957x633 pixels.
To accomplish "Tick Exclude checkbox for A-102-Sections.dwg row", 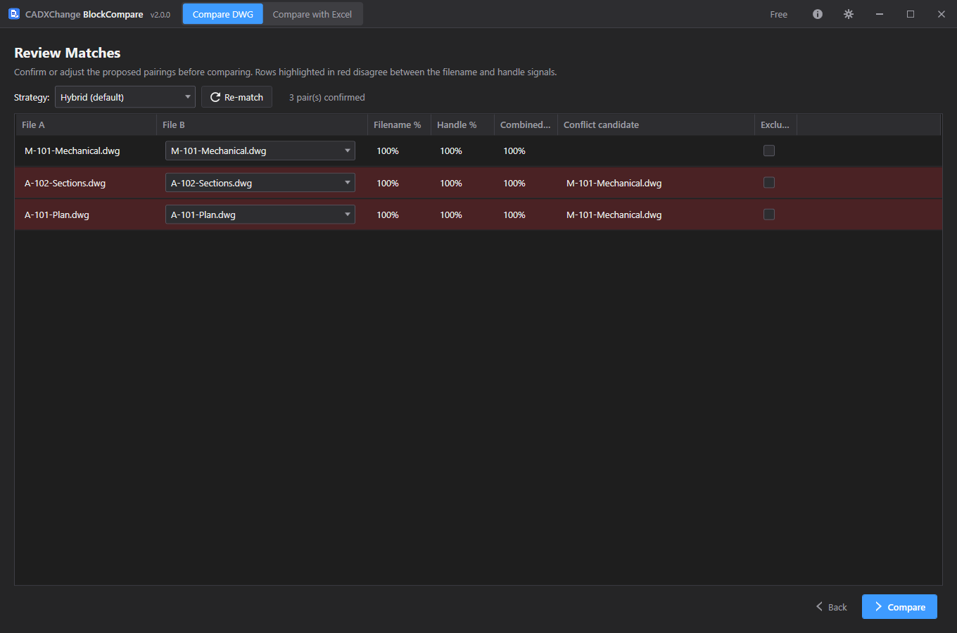I will (769, 183).
